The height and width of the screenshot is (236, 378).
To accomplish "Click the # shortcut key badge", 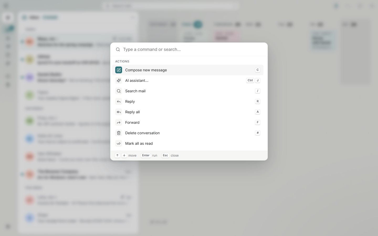I will [258, 133].
